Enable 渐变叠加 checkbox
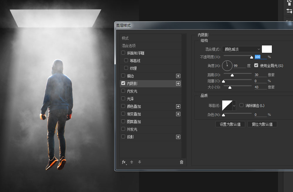 tap(123, 114)
